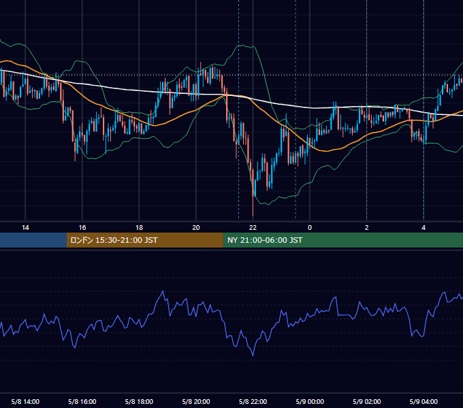Click the 5/9 04:00 time label
This screenshot has height=408, width=463.
click(424, 401)
